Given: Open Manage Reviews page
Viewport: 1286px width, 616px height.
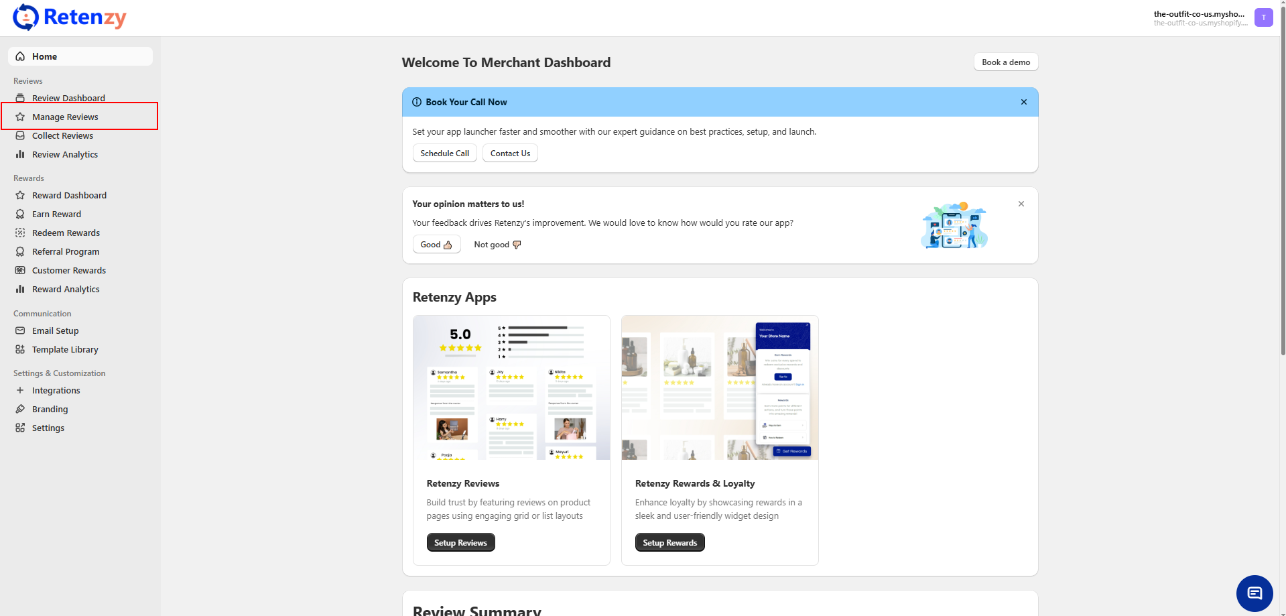Looking at the screenshot, I should pos(80,117).
